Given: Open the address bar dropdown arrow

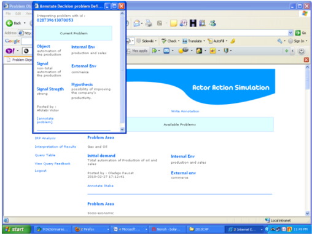Looking at the screenshot, I should [291, 33].
